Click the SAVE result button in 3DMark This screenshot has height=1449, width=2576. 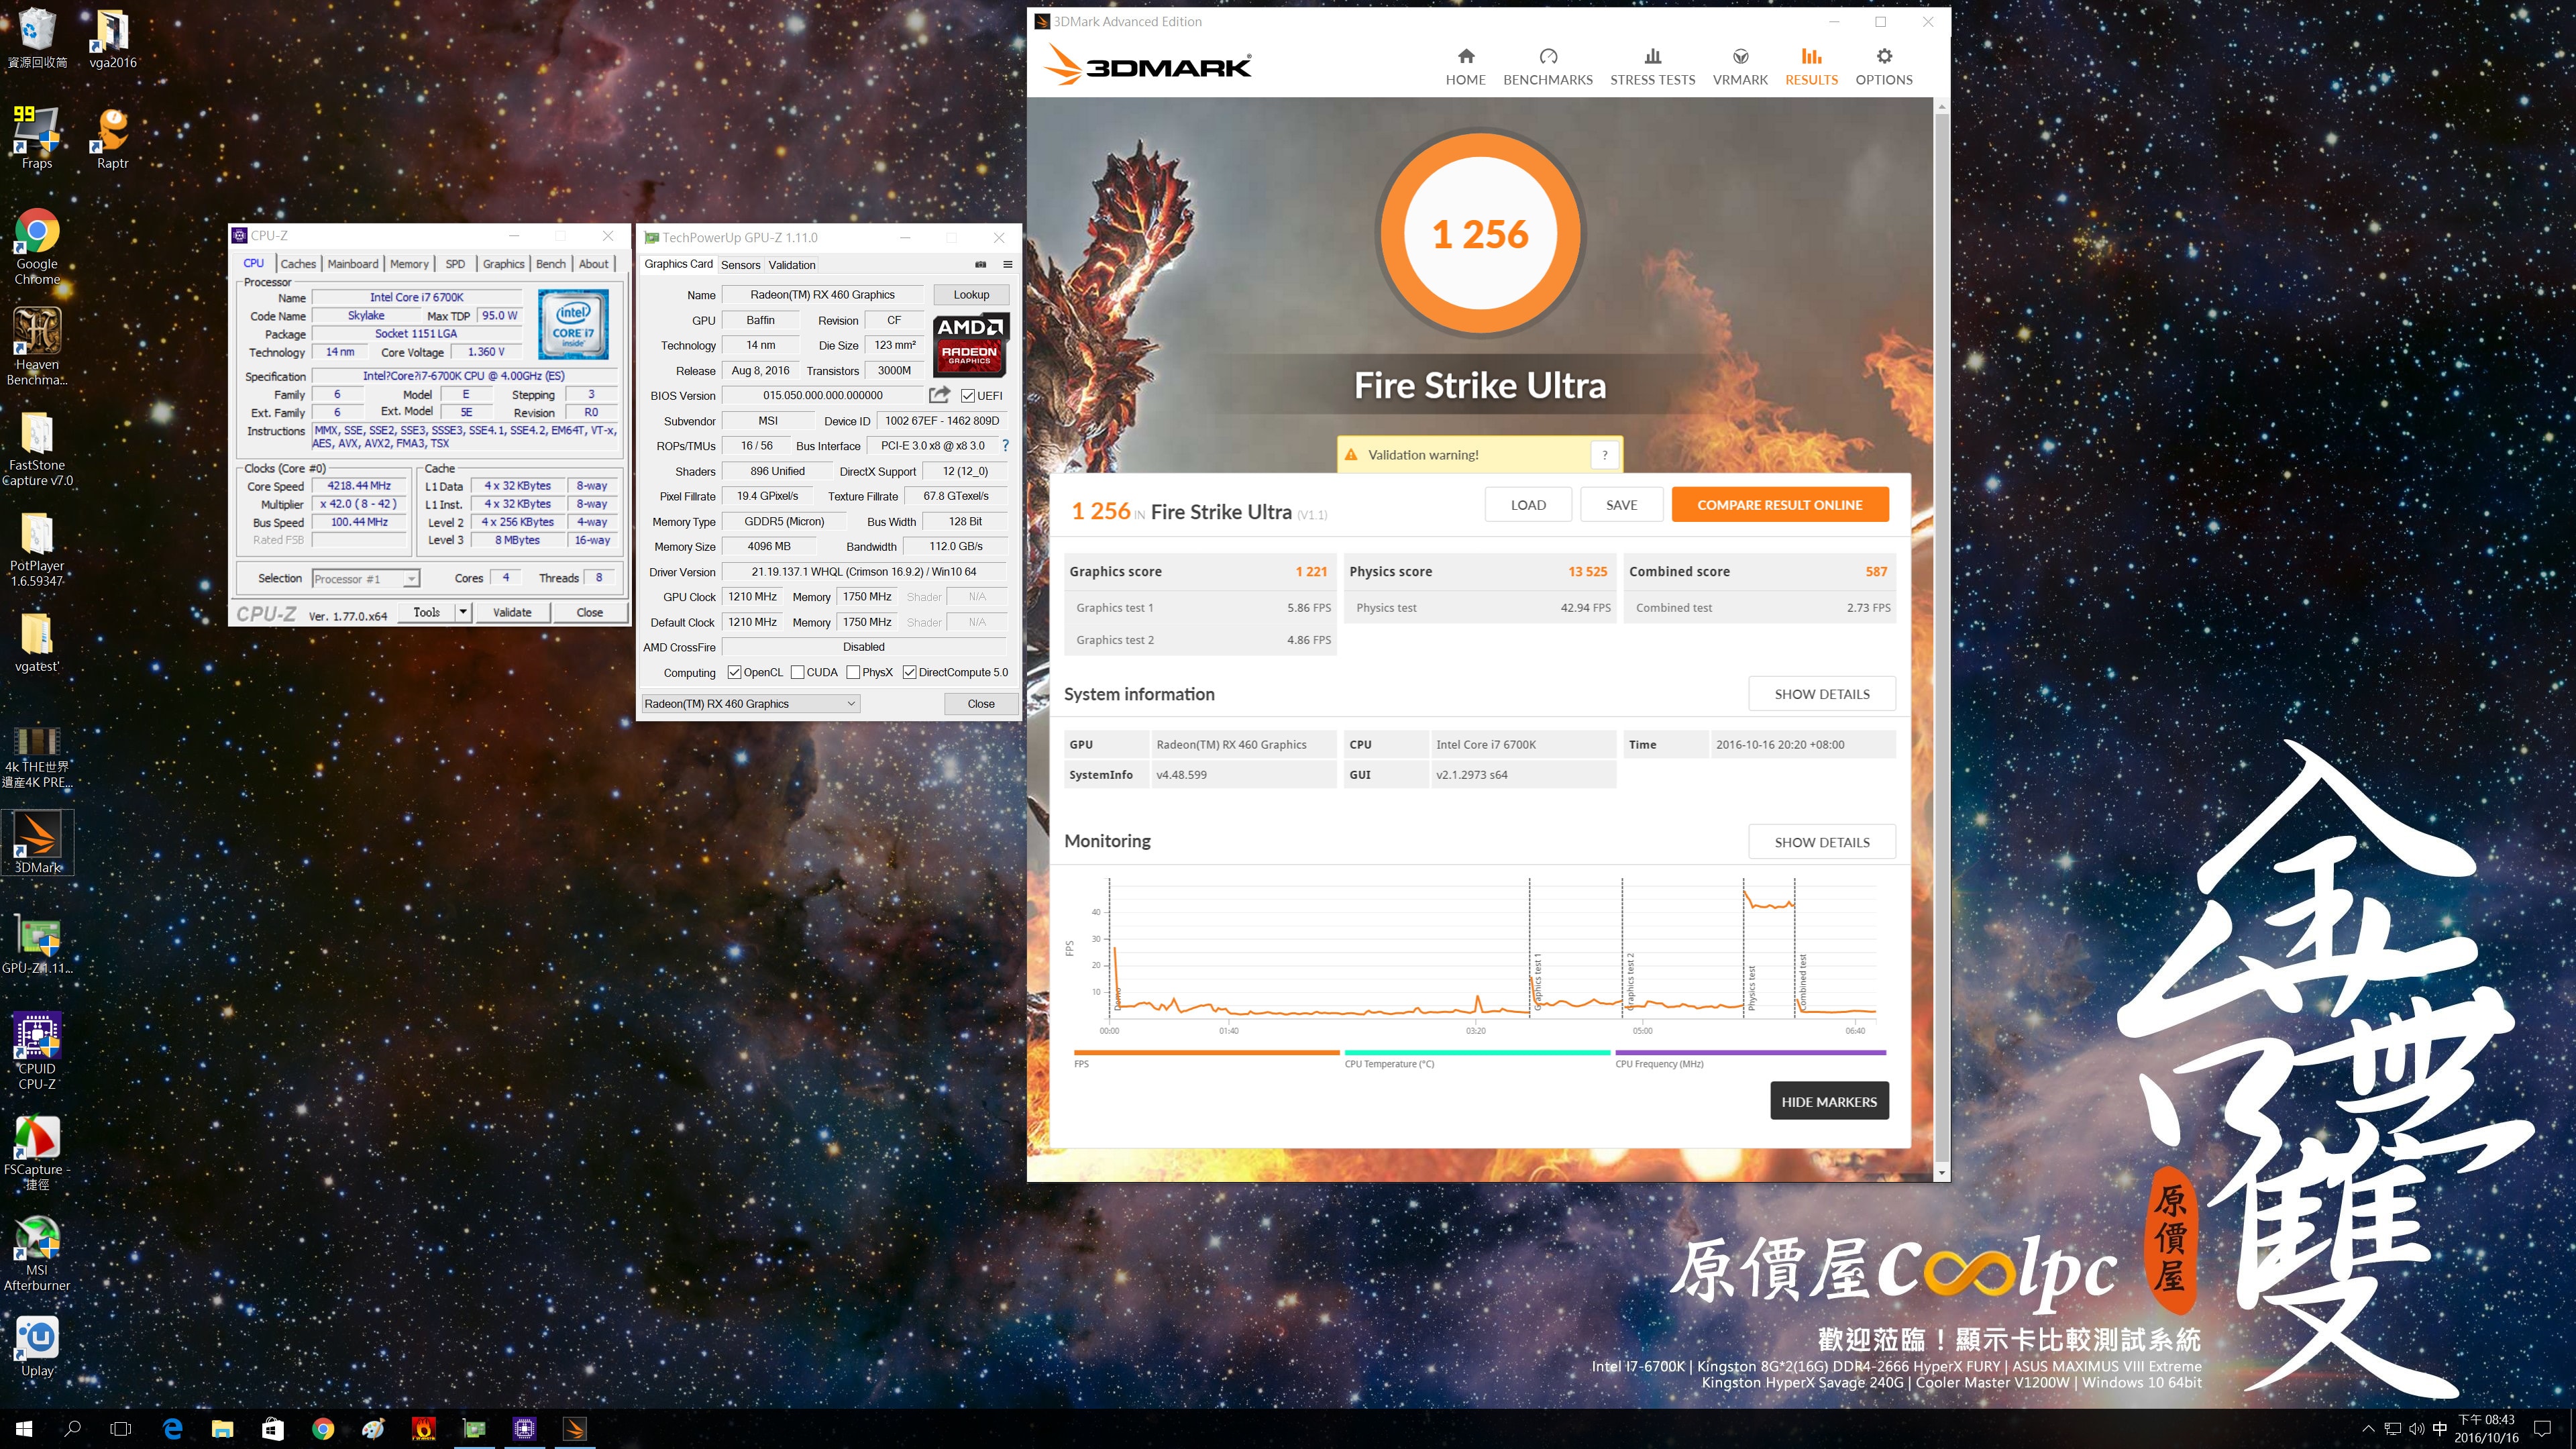[x=1621, y=505]
